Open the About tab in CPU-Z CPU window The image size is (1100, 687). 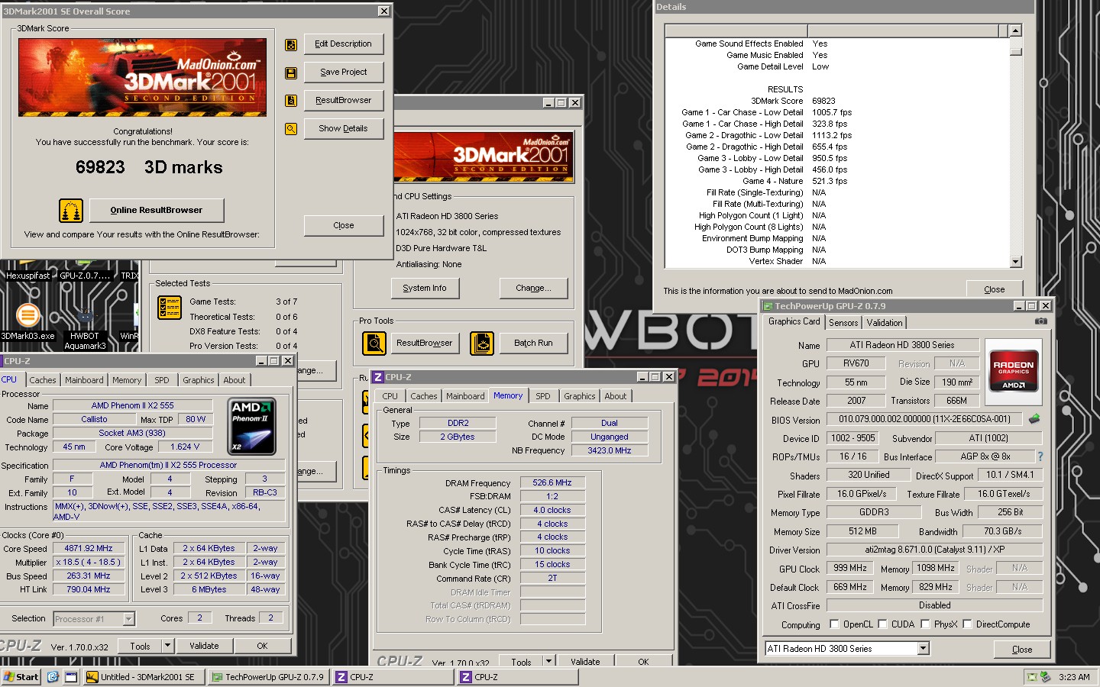[235, 380]
